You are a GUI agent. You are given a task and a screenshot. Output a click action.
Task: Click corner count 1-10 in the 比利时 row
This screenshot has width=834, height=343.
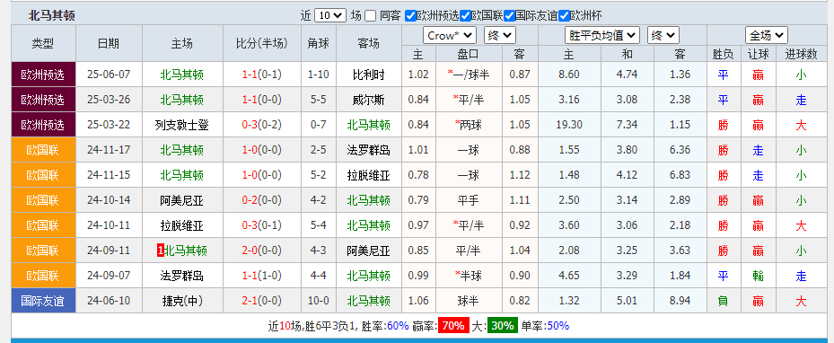tap(319, 75)
